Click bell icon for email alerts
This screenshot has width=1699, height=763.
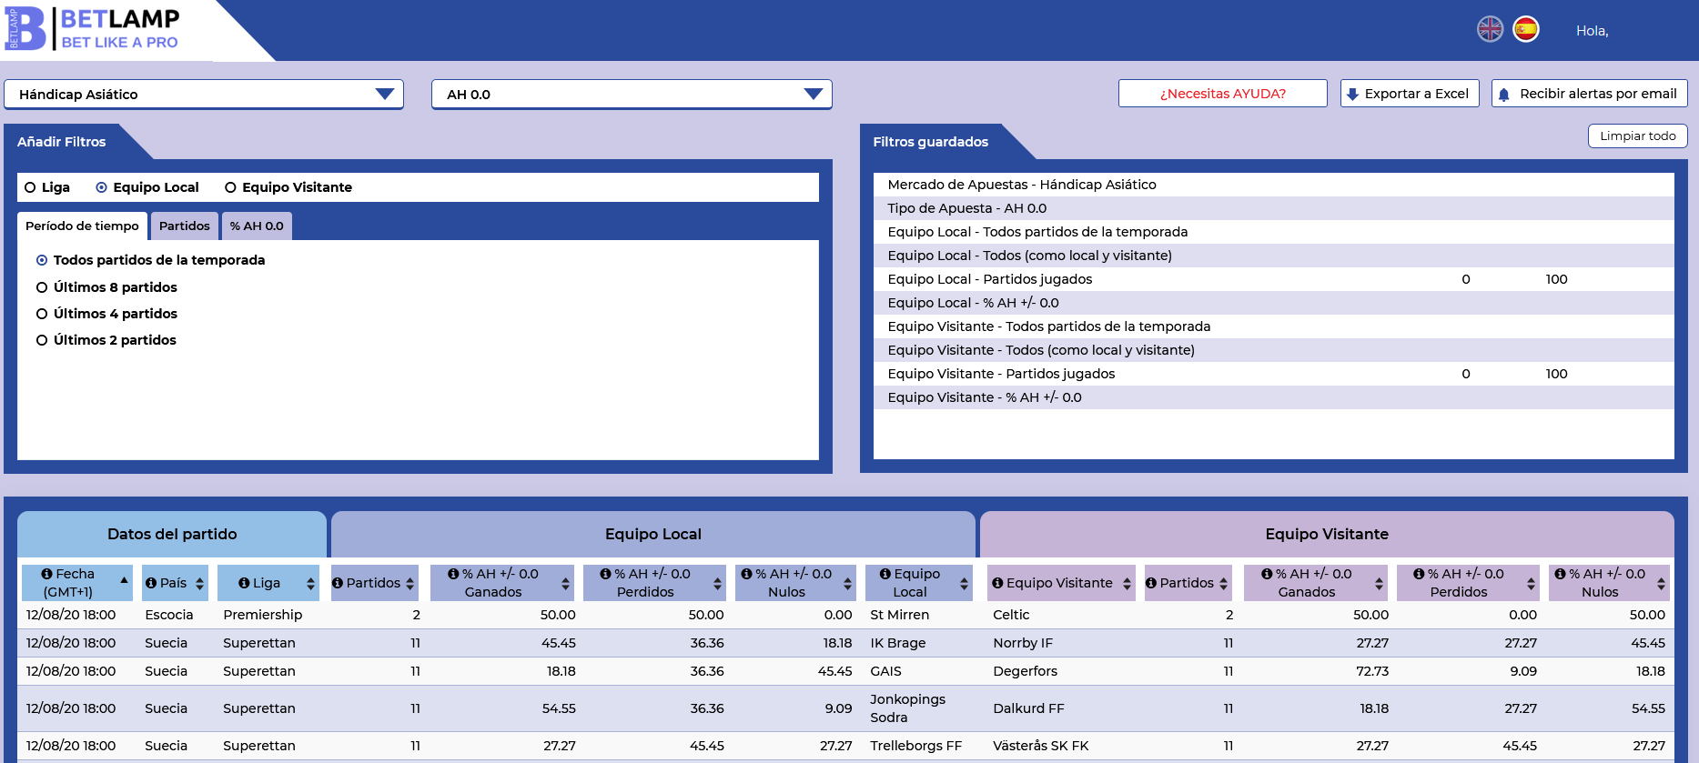point(1503,94)
